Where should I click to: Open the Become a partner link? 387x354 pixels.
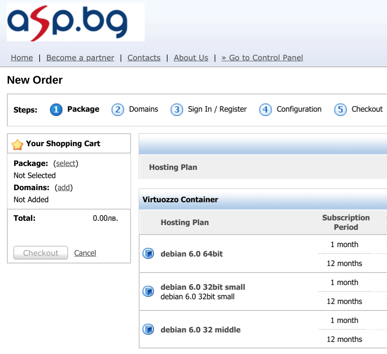pyautogui.click(x=80, y=58)
